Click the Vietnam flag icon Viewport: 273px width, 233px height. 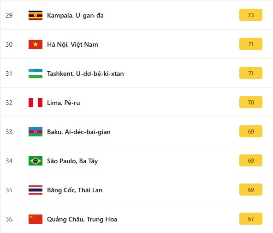click(x=36, y=44)
